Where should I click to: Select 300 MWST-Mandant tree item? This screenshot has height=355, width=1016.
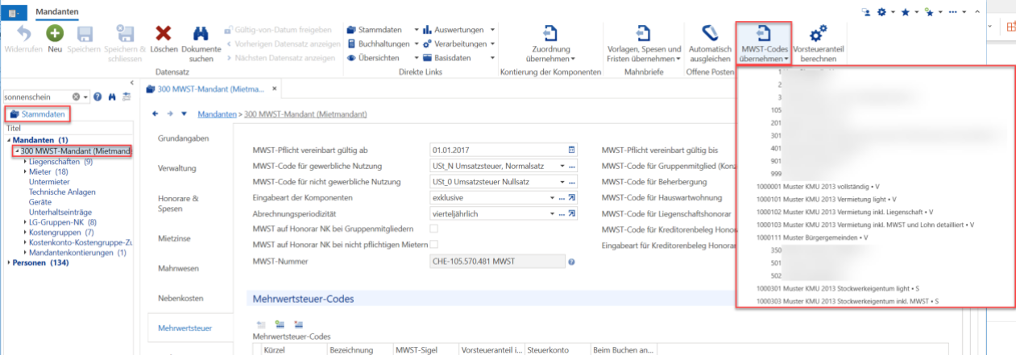[76, 151]
